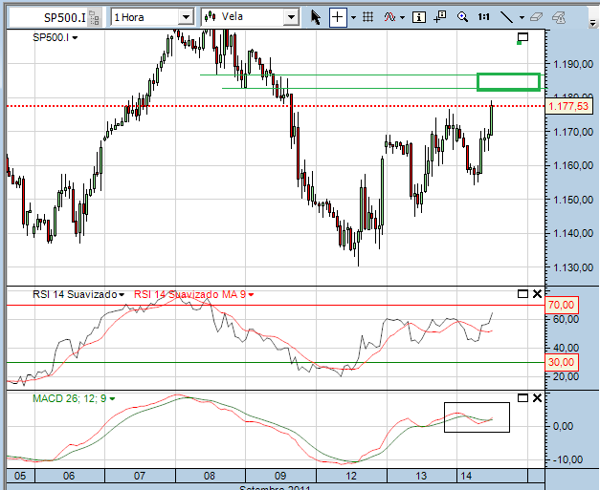Screen dimensions: 600x490
Task: Click the 1.130,00 price axis label
Action: point(573,267)
